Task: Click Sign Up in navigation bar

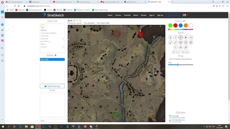Action: tap(160, 15)
